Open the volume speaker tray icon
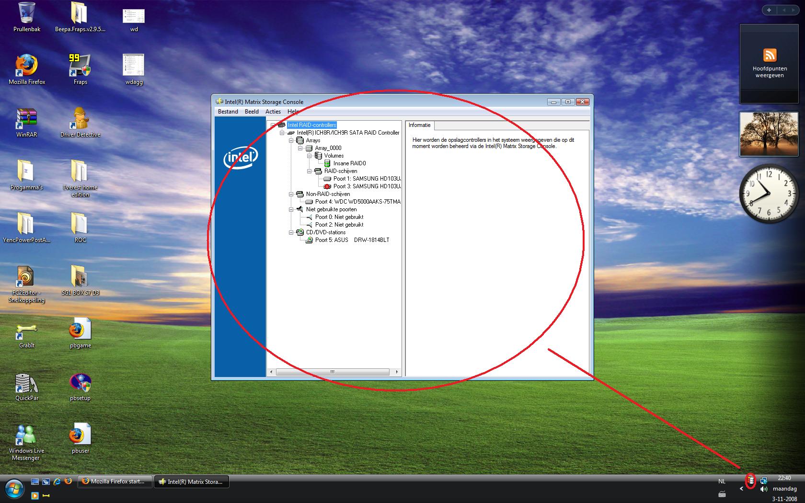 (x=763, y=489)
